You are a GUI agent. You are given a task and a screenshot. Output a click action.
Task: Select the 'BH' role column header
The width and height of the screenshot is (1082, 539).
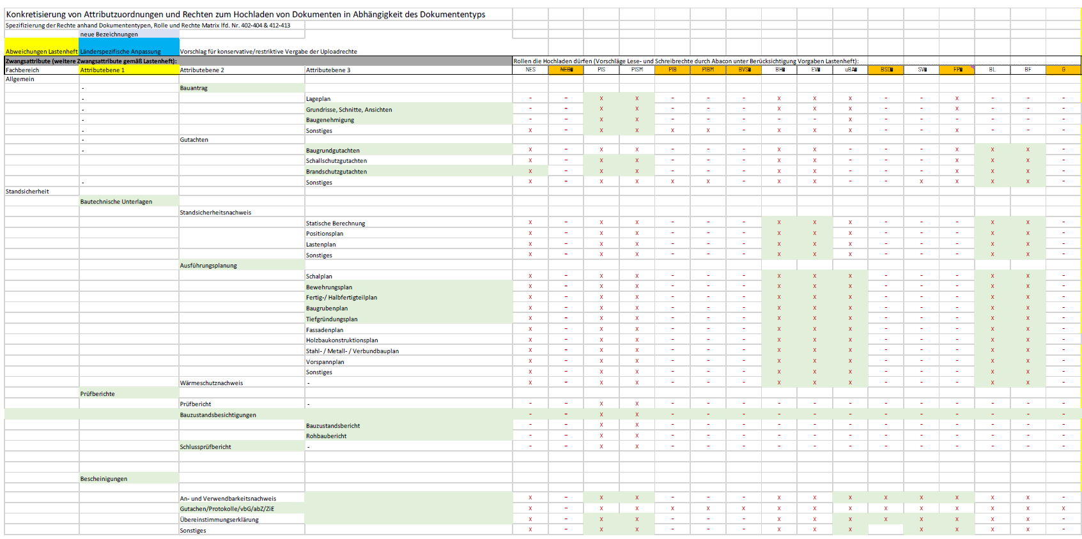(779, 70)
